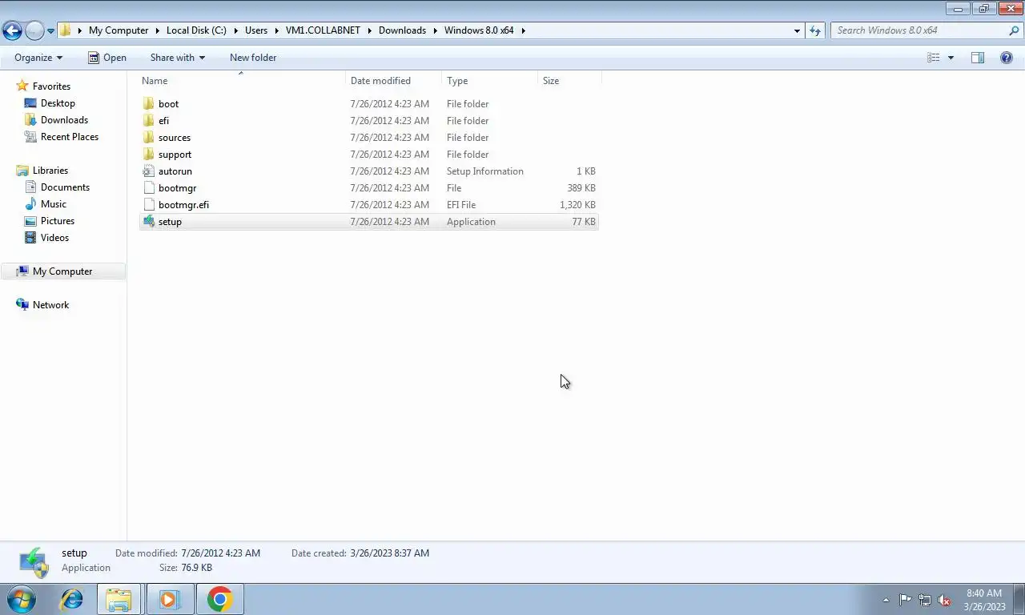Refresh the folder view
Viewport: 1025px width, 615px height.
tap(815, 30)
